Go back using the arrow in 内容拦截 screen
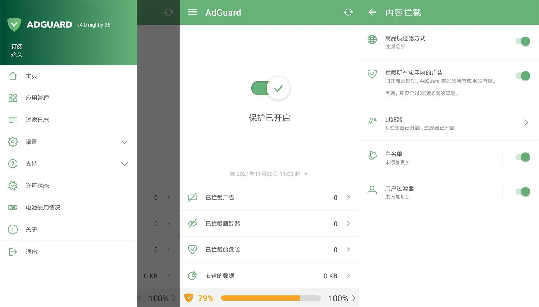 [x=372, y=12]
